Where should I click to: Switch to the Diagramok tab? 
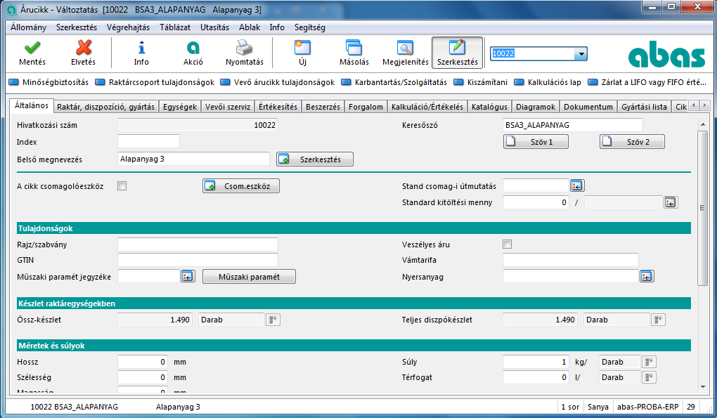coord(536,107)
